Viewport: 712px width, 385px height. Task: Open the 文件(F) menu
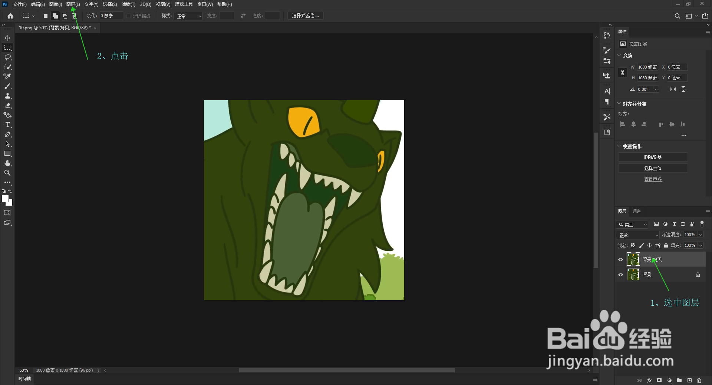[x=20, y=4]
